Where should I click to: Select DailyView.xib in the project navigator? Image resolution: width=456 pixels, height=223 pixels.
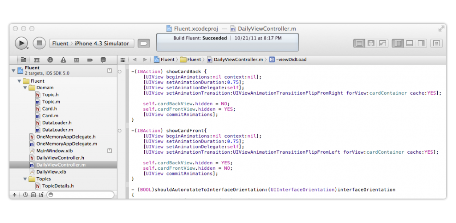click(x=51, y=172)
